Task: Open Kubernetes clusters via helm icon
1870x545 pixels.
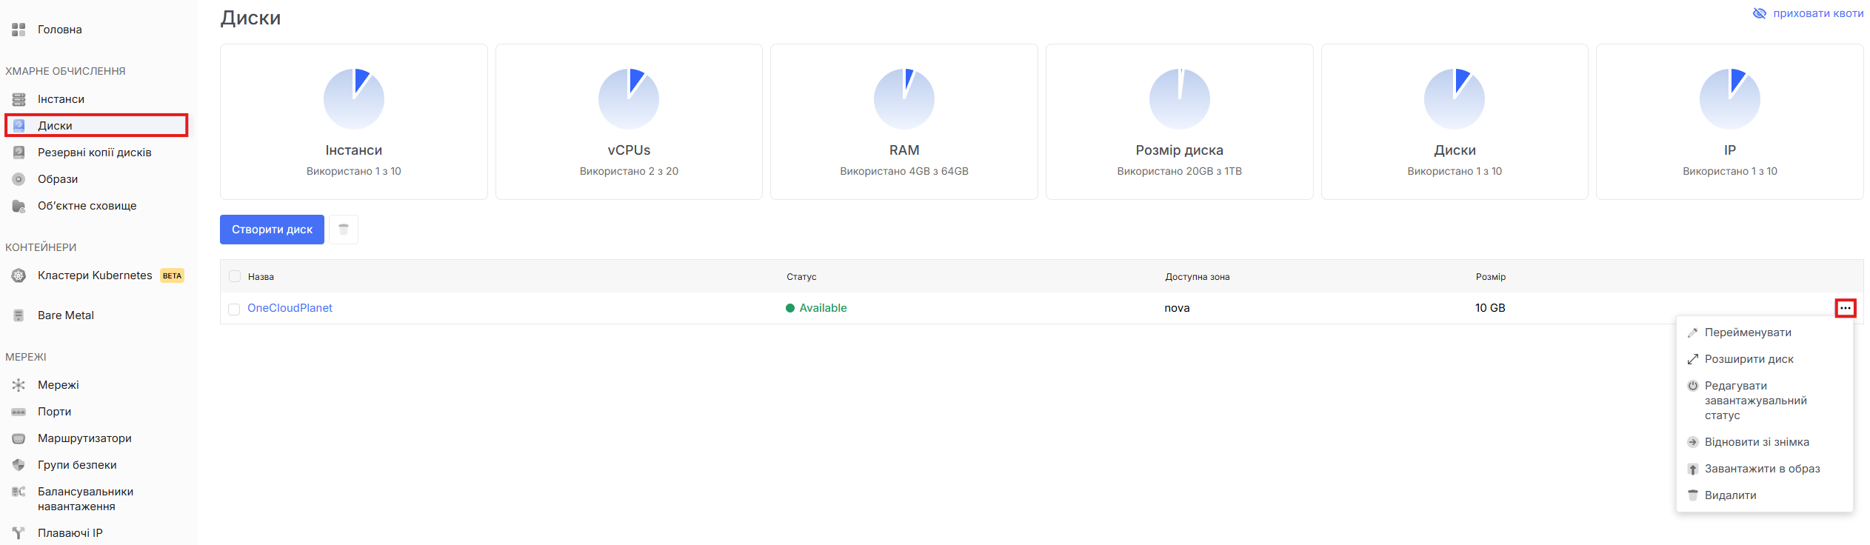Action: coord(19,275)
